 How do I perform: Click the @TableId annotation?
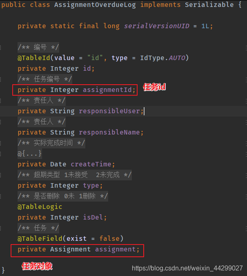tap(34, 58)
